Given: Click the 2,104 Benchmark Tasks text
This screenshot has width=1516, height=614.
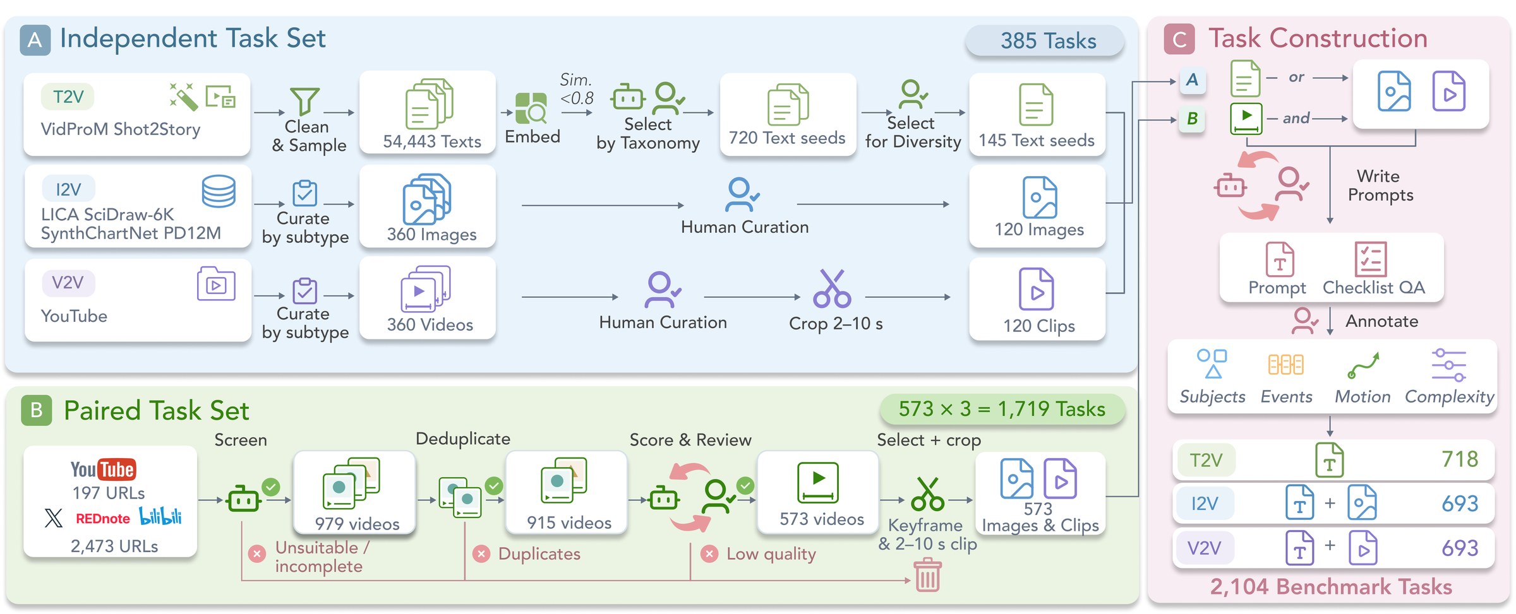Looking at the screenshot, I should click(x=1331, y=587).
